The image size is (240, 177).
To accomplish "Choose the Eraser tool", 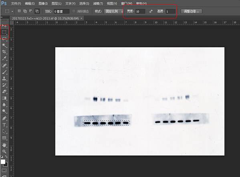I will click(x=4, y=91).
